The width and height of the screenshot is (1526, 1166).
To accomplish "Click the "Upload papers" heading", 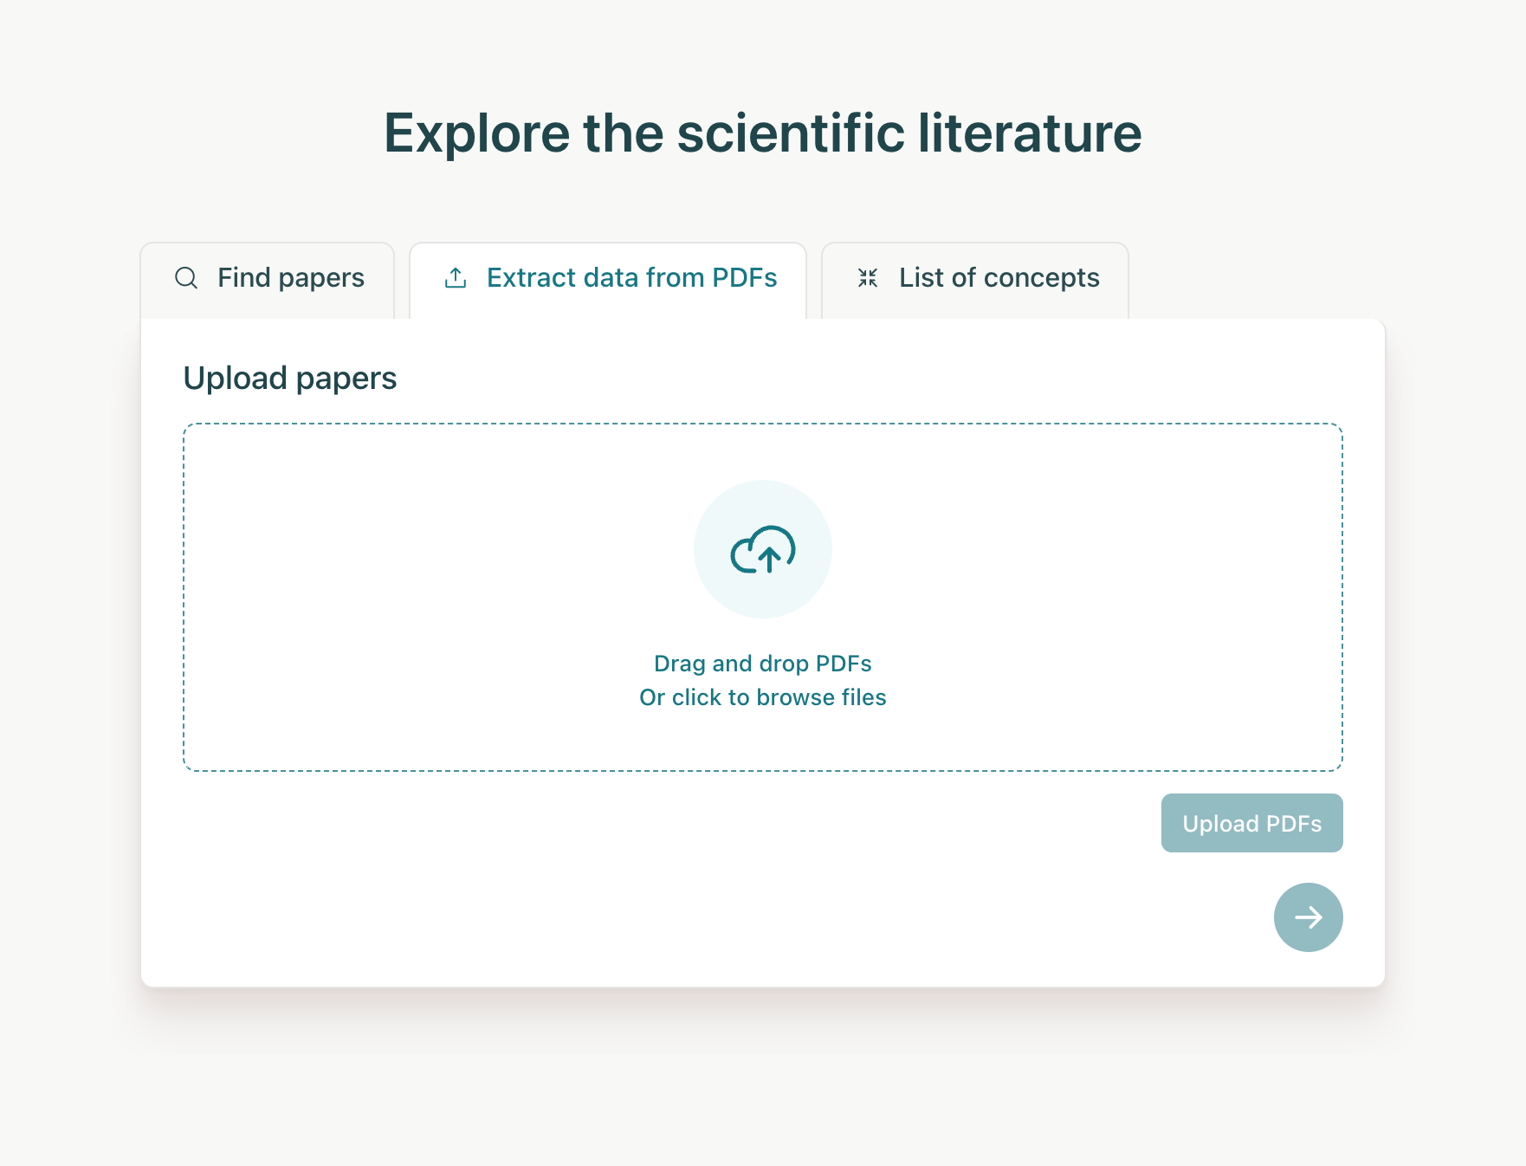I will point(290,379).
